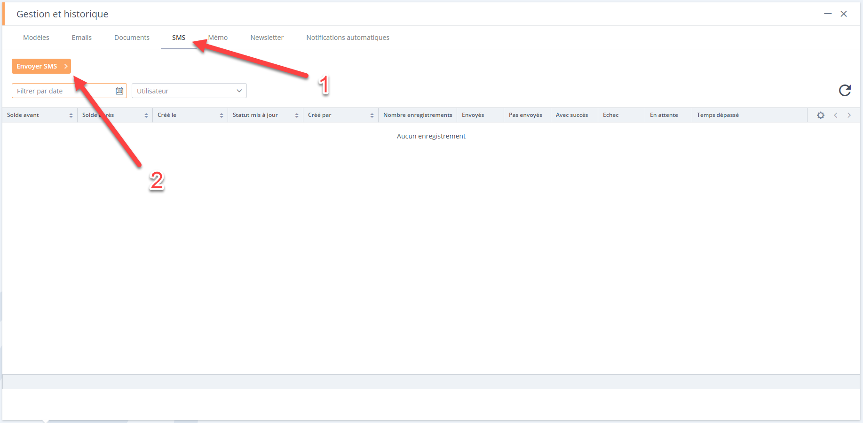Click the Echec column header

point(621,115)
